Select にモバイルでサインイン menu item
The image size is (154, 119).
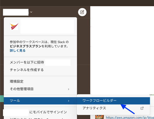pyautogui.click(x=40, y=112)
